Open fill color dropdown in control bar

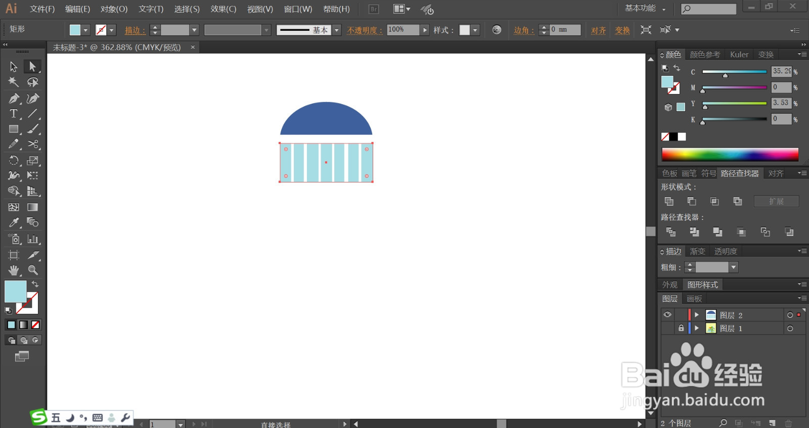tap(85, 30)
